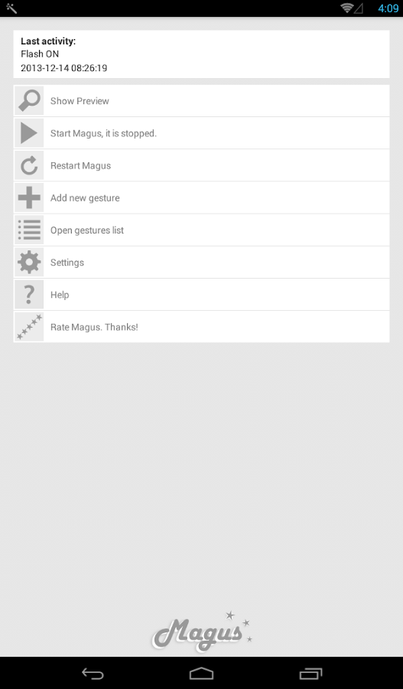This screenshot has height=689, width=403.
Task: Choose Restart Magus from the list
Action: tap(80, 165)
